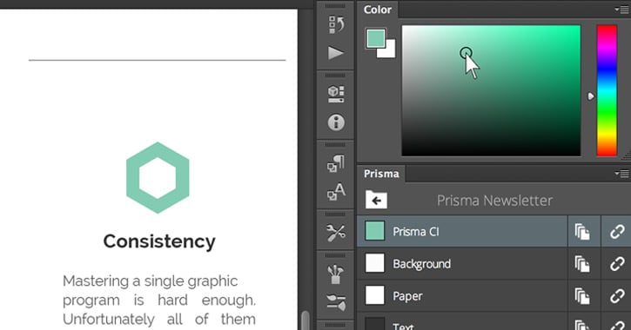Copy the Background color entry
The image size is (631, 330).
pyautogui.click(x=582, y=264)
